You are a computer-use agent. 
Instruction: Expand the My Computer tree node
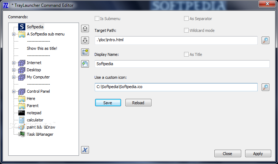14,77
